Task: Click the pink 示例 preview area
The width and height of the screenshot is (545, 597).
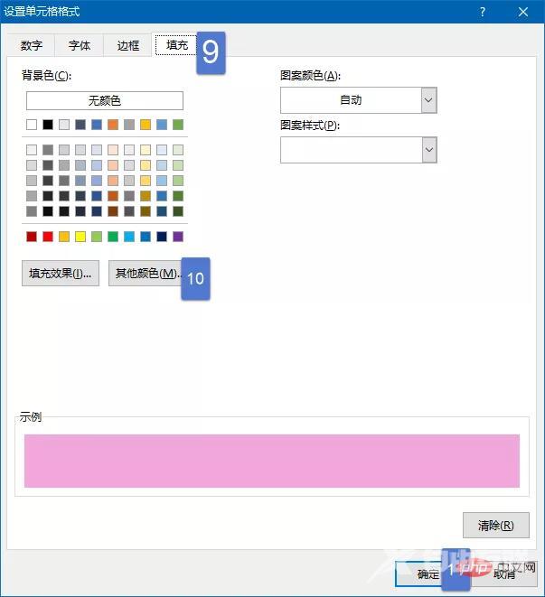Action: coord(271,461)
